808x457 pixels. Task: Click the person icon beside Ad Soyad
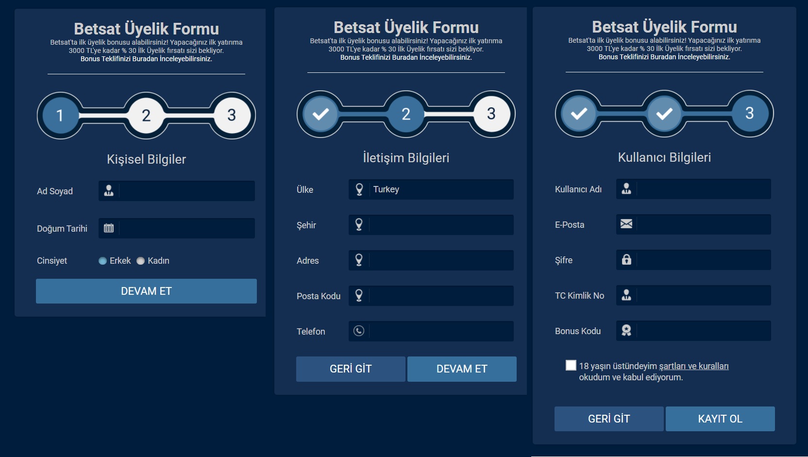109,191
